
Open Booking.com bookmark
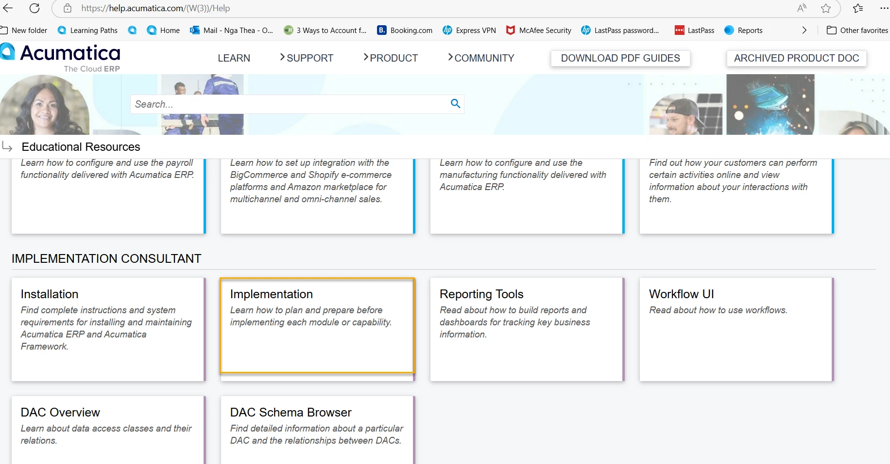coord(405,30)
